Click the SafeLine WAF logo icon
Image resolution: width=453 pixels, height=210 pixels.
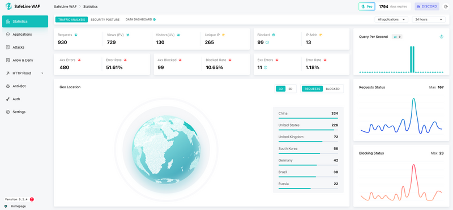tap(8, 6)
